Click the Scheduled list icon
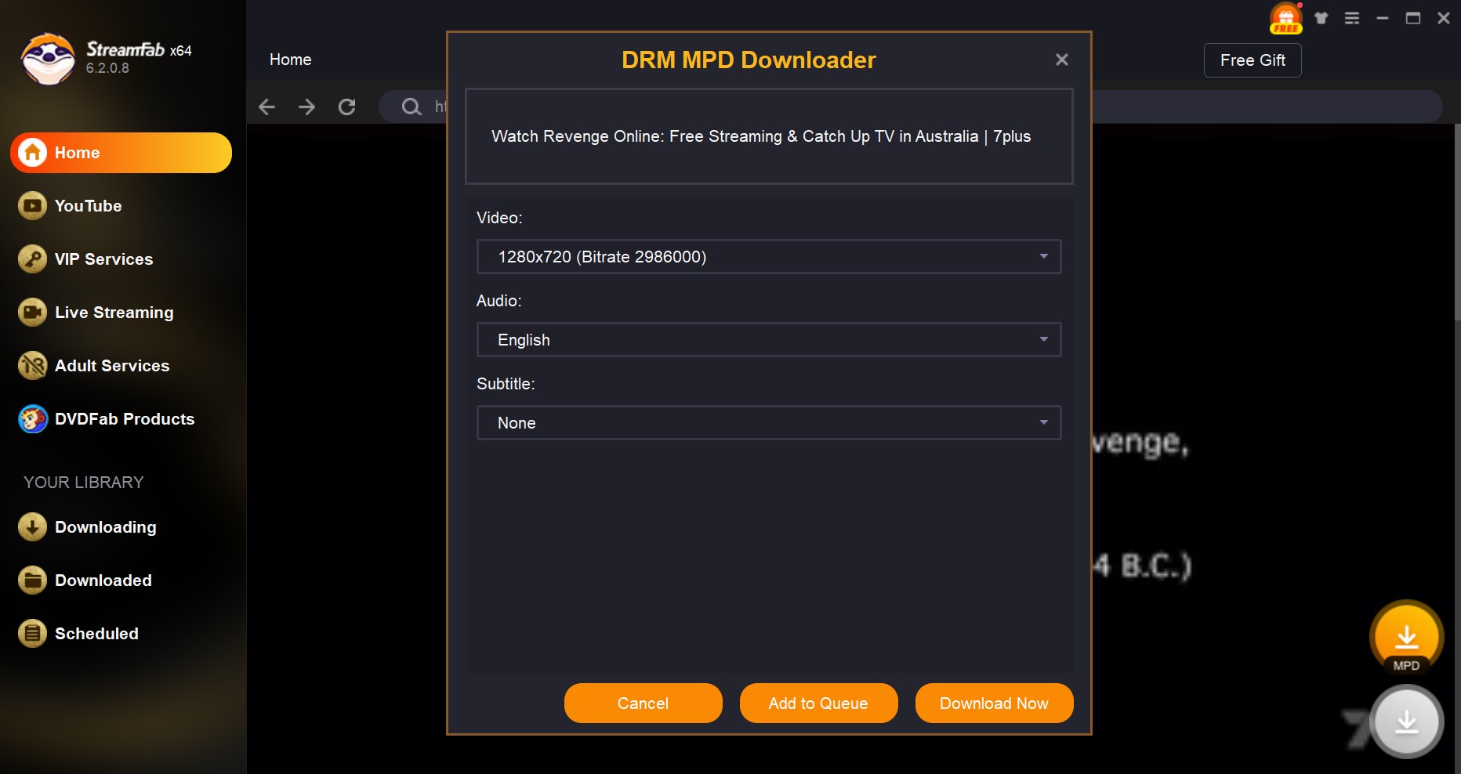This screenshot has width=1461, height=774. pyautogui.click(x=32, y=634)
